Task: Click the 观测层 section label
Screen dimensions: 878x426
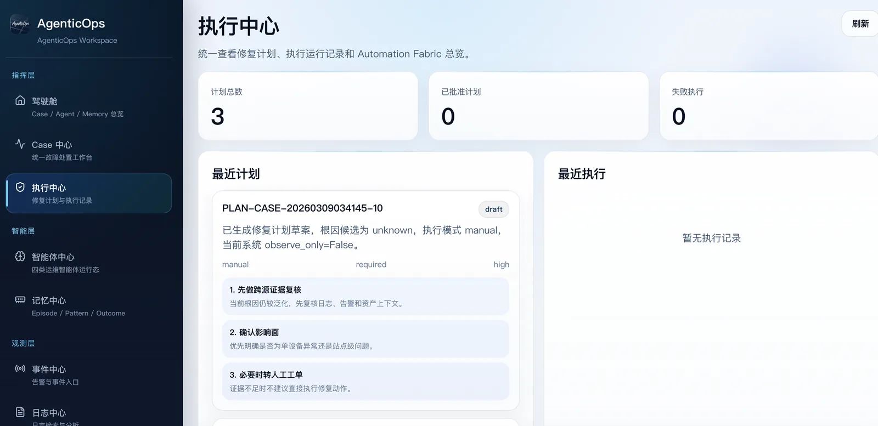Action: point(23,343)
